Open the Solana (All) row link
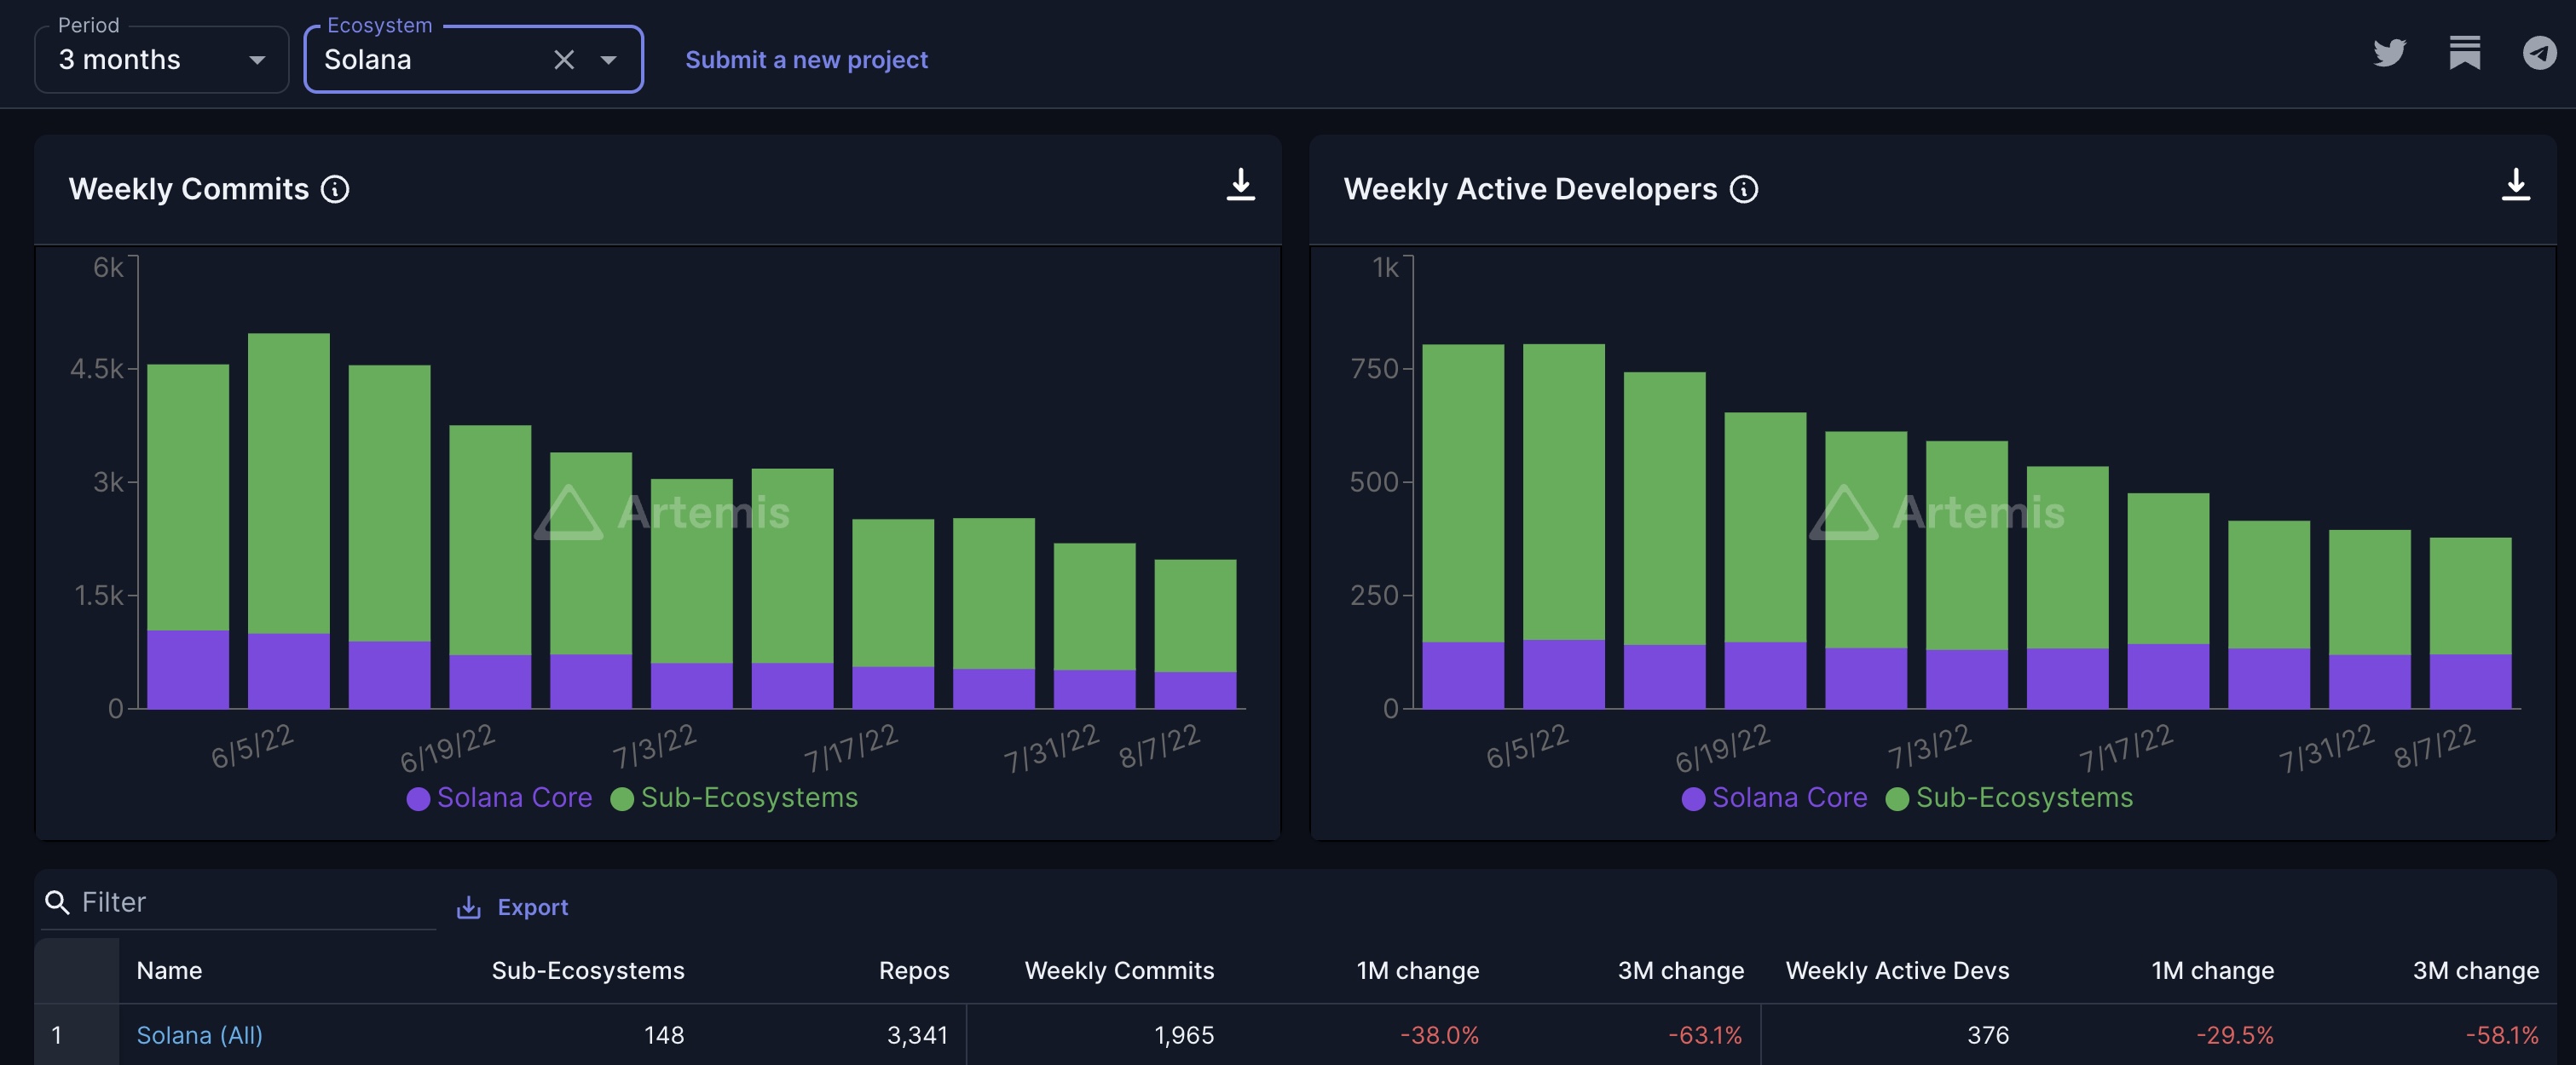Screen dimensions: 2576x1065 199,1035
